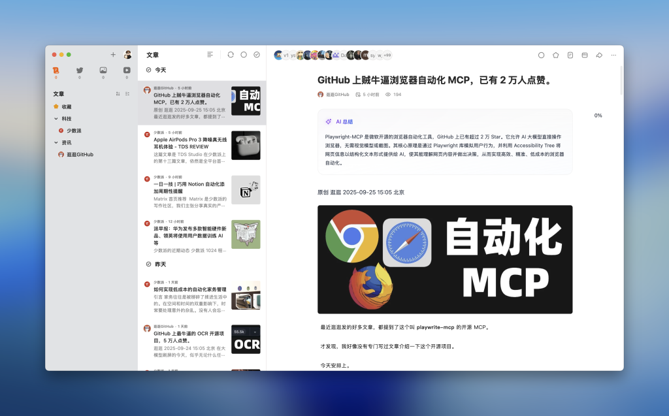Image resolution: width=669 pixels, height=416 pixels.
Task: Click the 194 view count eye icon
Action: [x=388, y=95]
